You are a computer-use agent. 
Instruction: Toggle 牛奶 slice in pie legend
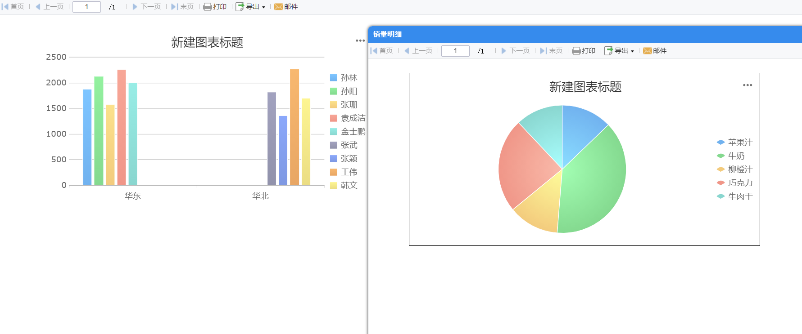[730, 156]
